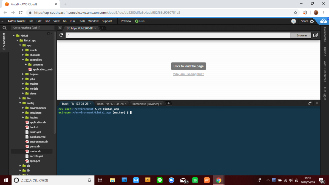Collapse the app folder
329x185 pixels.
pos(20,45)
